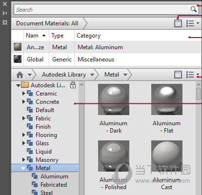Click the search magnifier icon
The width and height of the screenshot is (202, 195).
(x=194, y=9)
